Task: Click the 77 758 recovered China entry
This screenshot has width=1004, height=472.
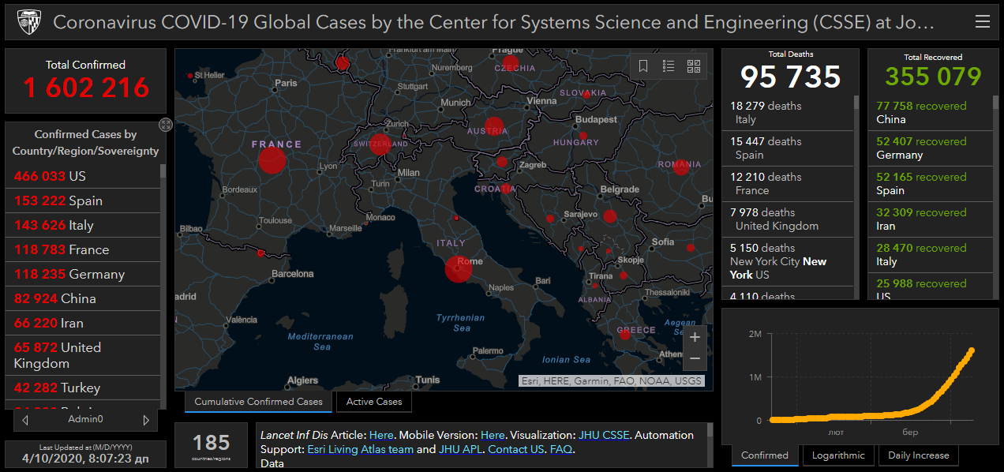Action: point(931,113)
